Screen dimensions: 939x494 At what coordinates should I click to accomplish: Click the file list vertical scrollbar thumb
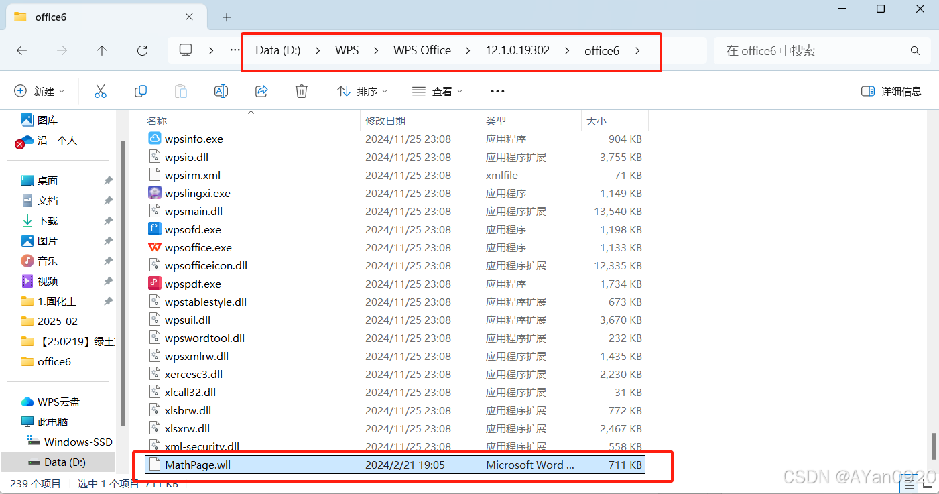point(932,446)
